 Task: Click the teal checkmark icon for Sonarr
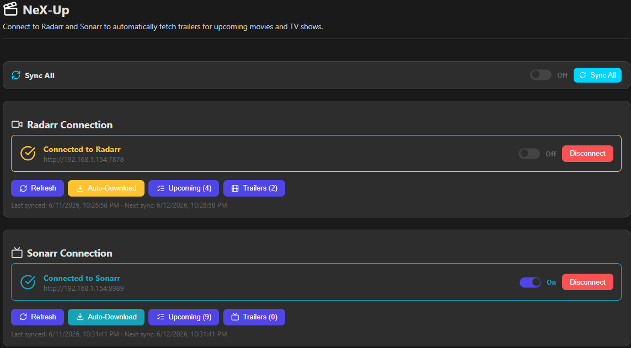(28, 282)
